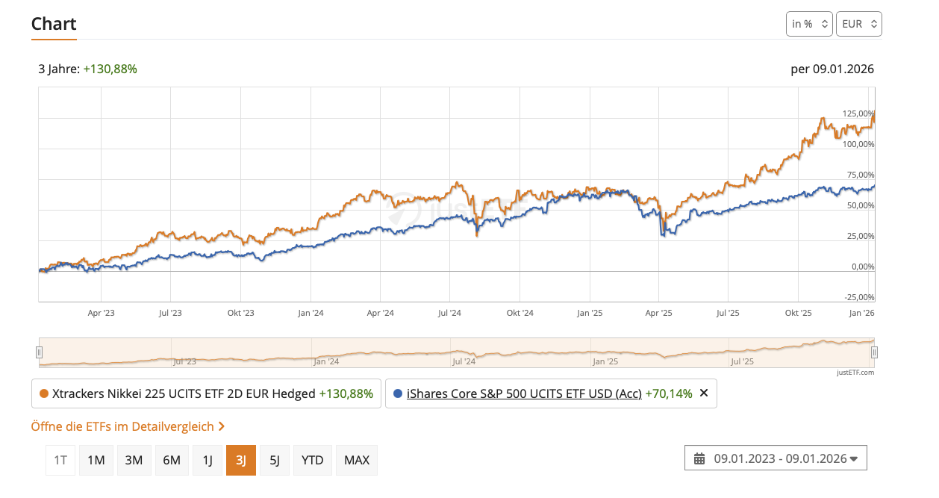Open the 'in %' display mode dropdown
The height and width of the screenshot is (498, 939).
click(809, 24)
